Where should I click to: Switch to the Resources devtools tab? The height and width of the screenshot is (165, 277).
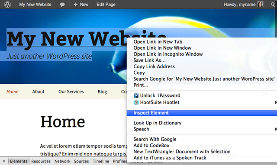tap(41, 161)
